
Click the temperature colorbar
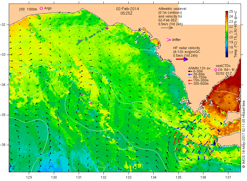tap(227, 34)
